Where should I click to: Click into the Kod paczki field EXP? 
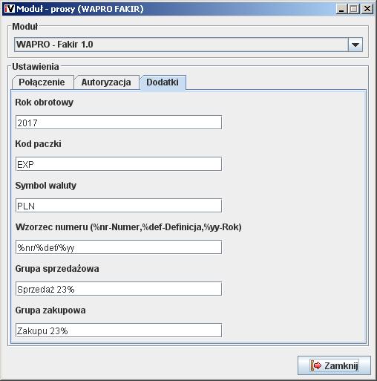click(x=119, y=164)
